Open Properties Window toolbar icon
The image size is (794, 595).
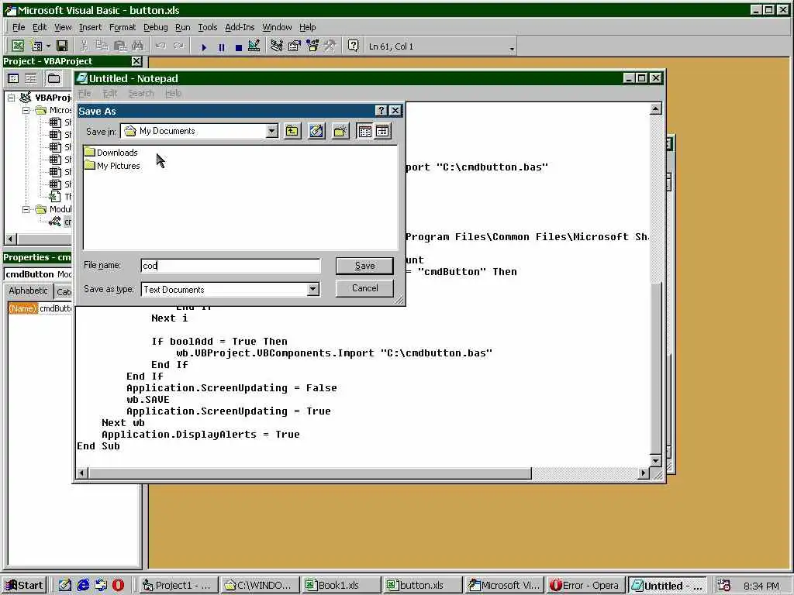(x=294, y=46)
